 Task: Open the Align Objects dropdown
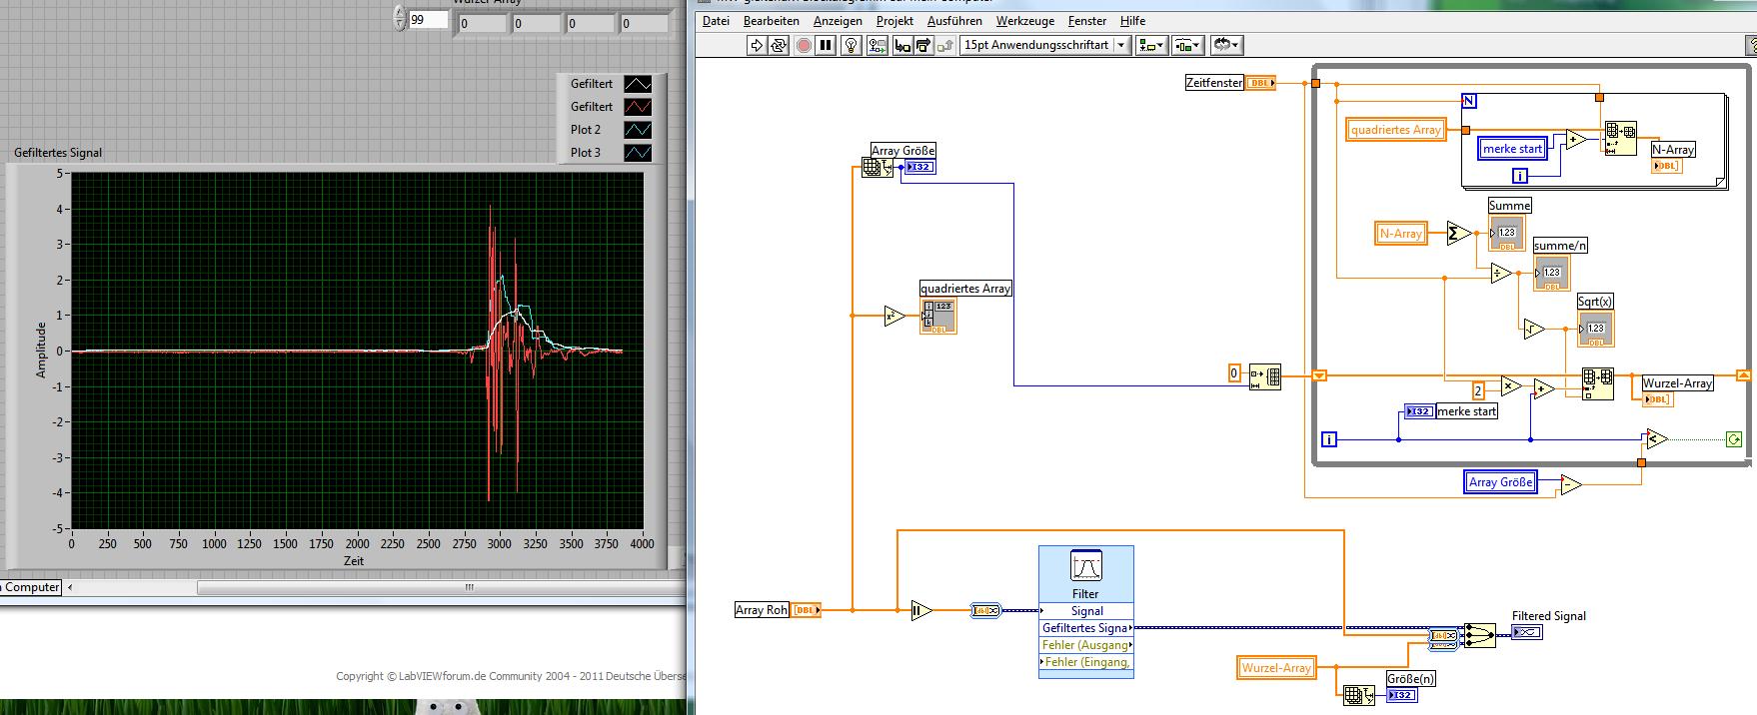(x=1151, y=45)
